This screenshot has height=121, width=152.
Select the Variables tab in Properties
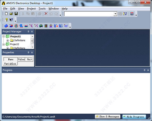[10, 64]
